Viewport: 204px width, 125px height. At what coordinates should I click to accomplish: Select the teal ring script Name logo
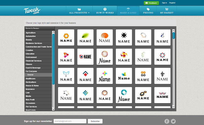[x=124, y=95]
